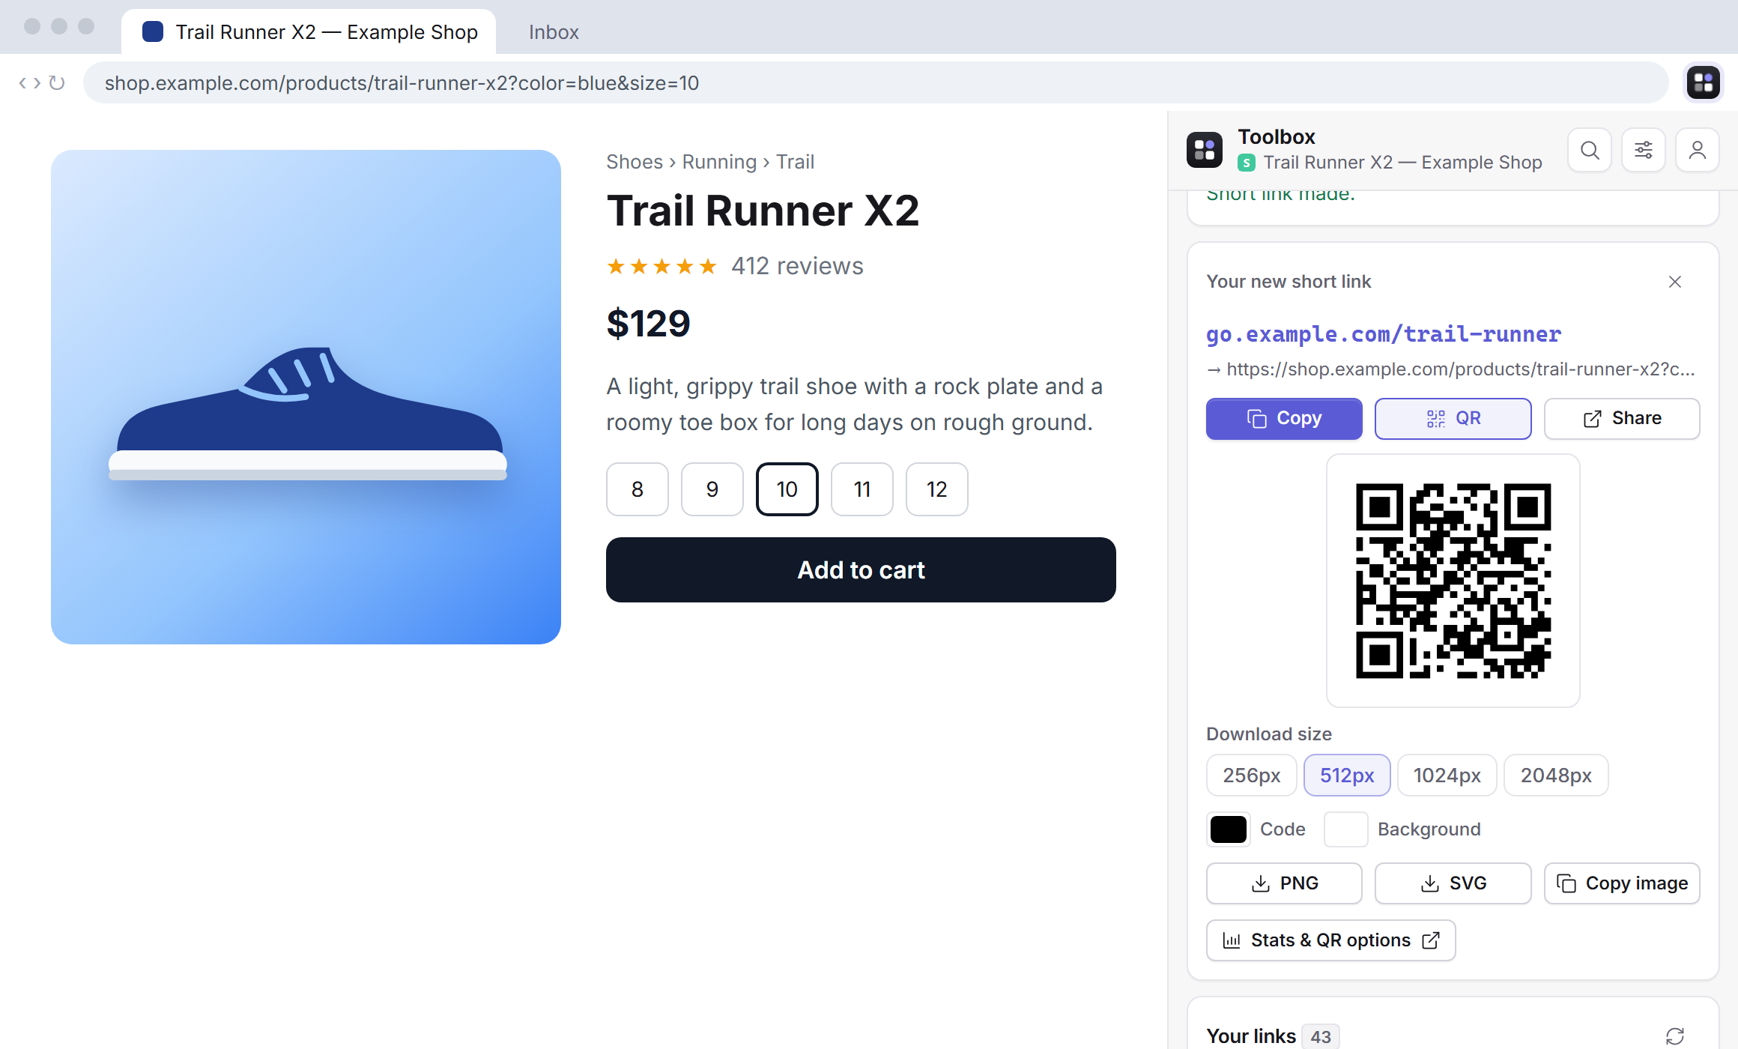Viewport: 1738px width, 1049px height.
Task: Choose shoe size 8
Action: tap(638, 489)
